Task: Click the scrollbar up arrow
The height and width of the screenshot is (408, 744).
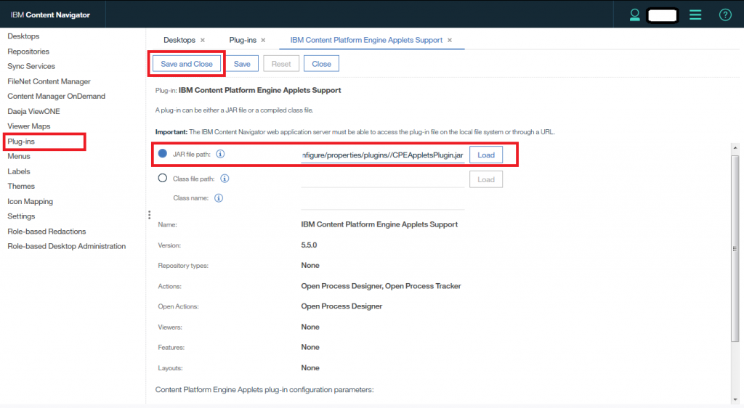Action: (735, 148)
